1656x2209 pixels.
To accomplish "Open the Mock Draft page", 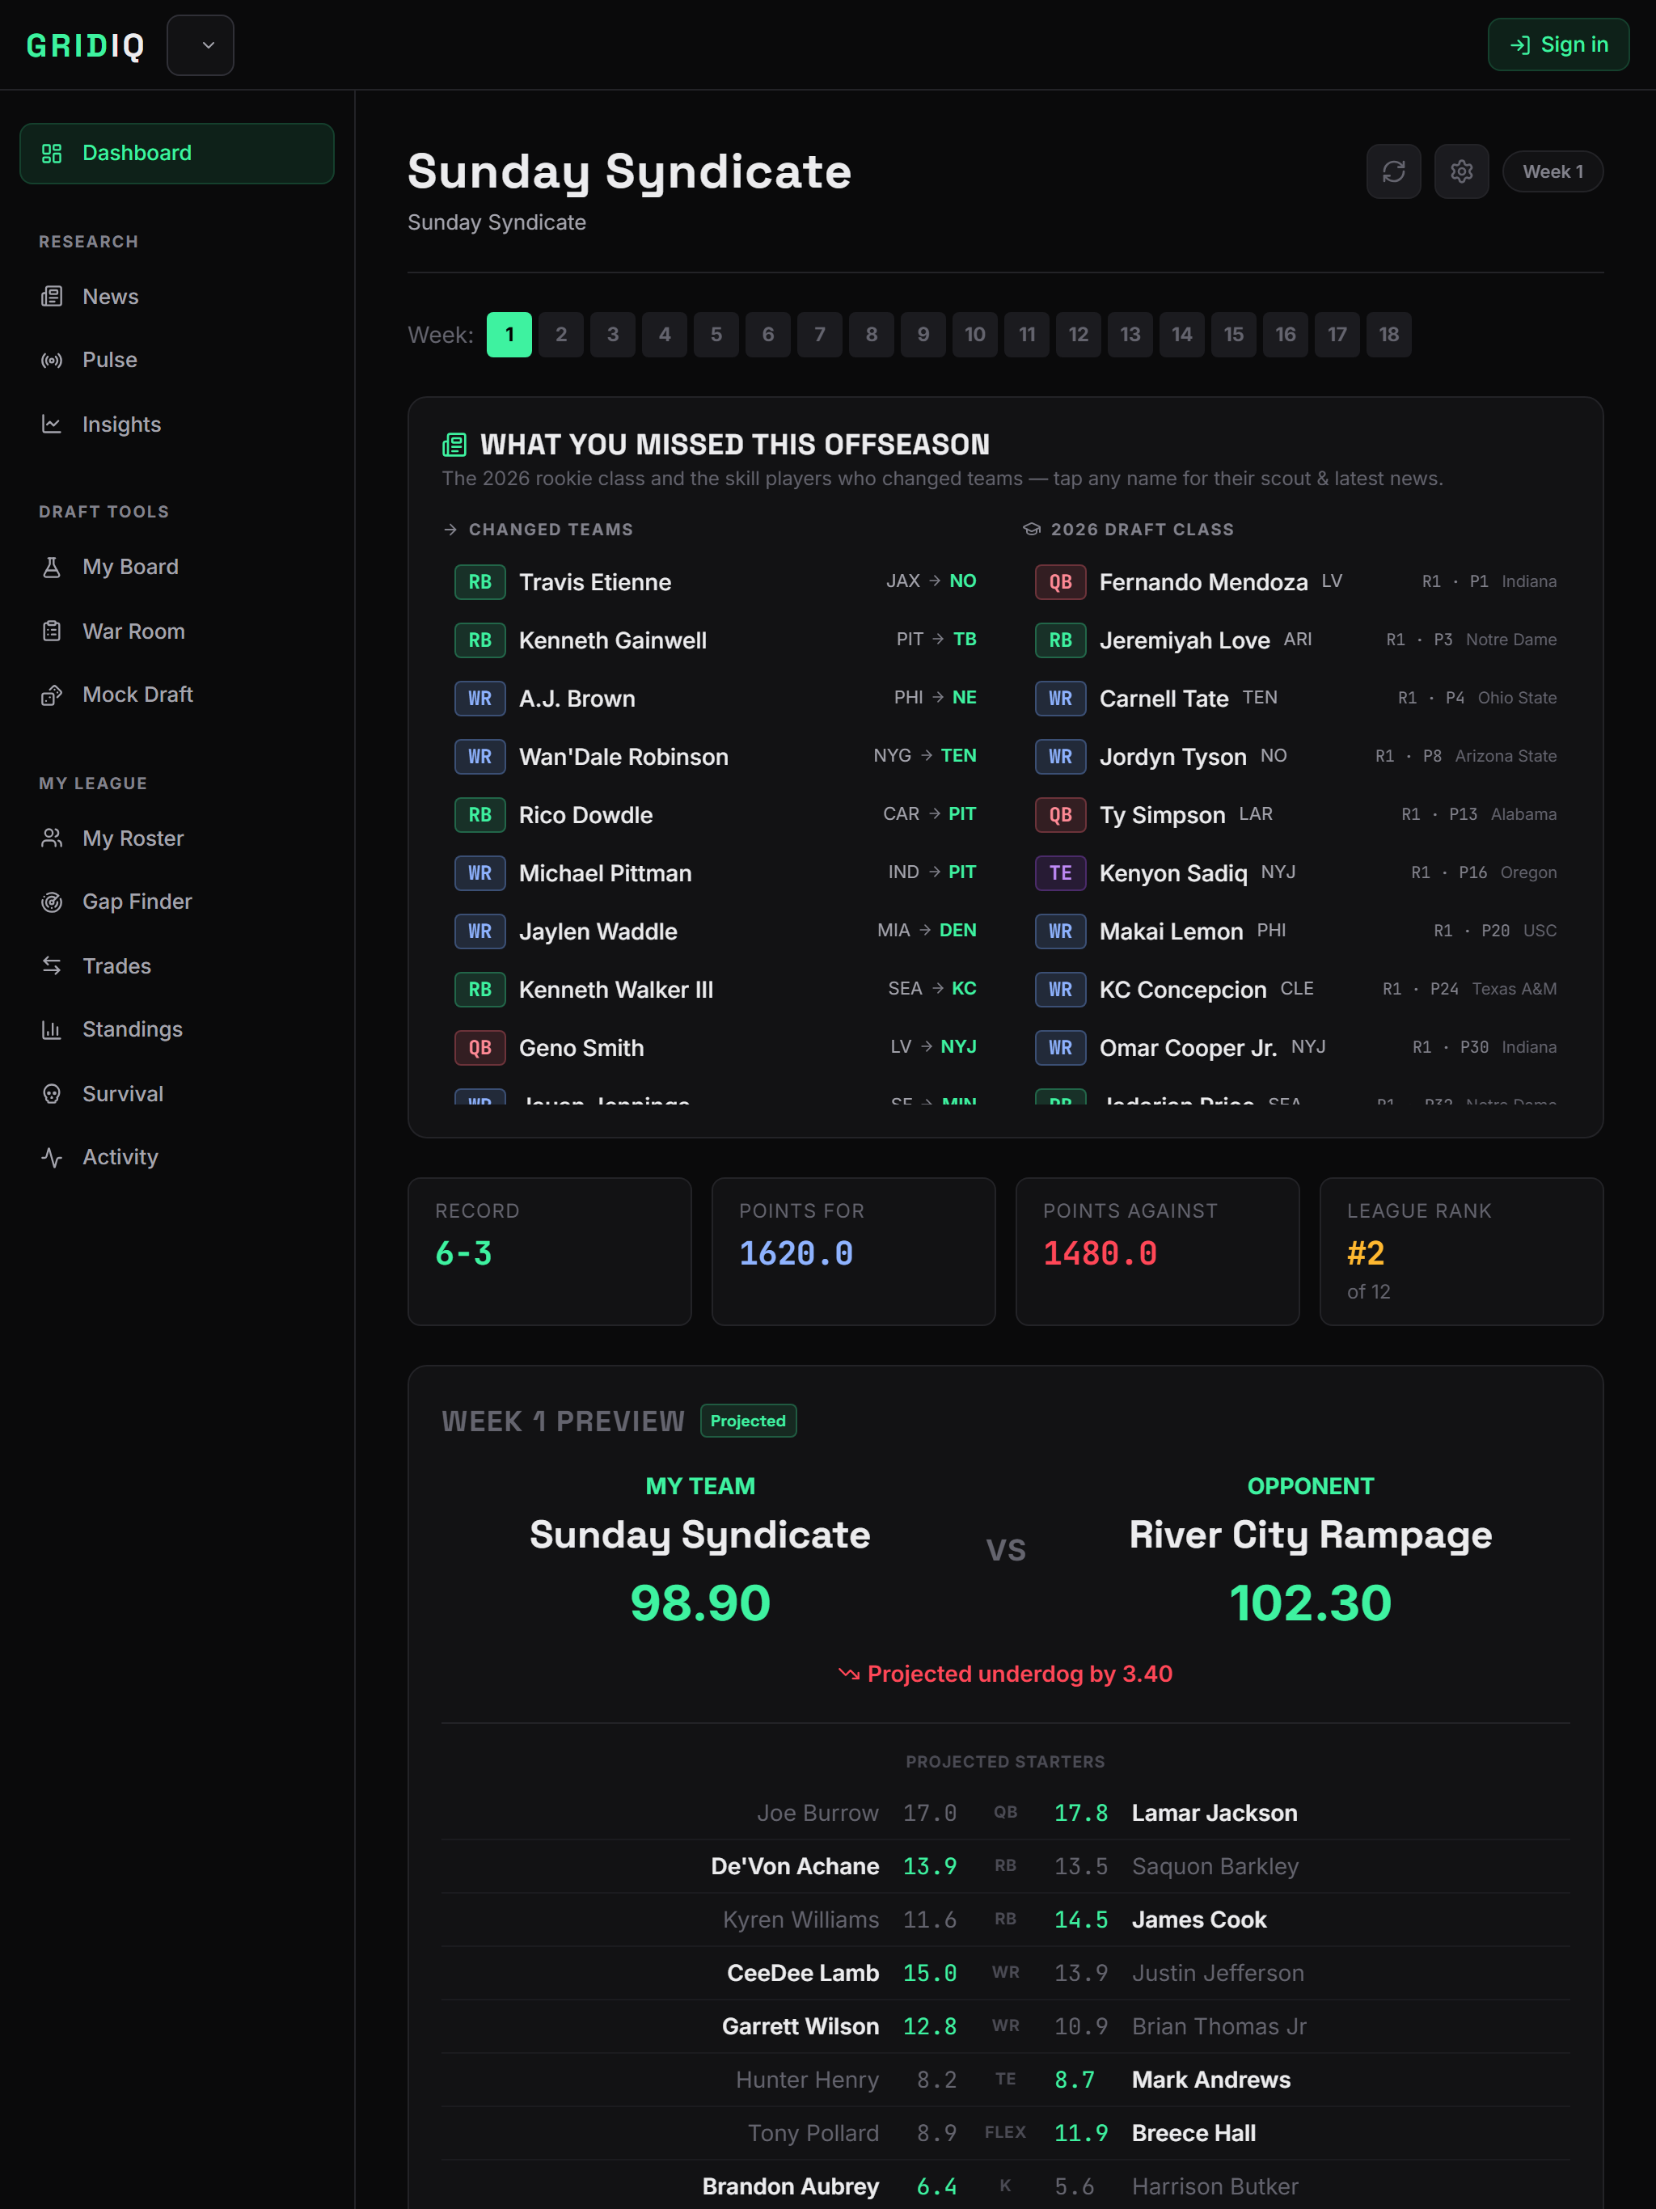I will click(x=177, y=695).
